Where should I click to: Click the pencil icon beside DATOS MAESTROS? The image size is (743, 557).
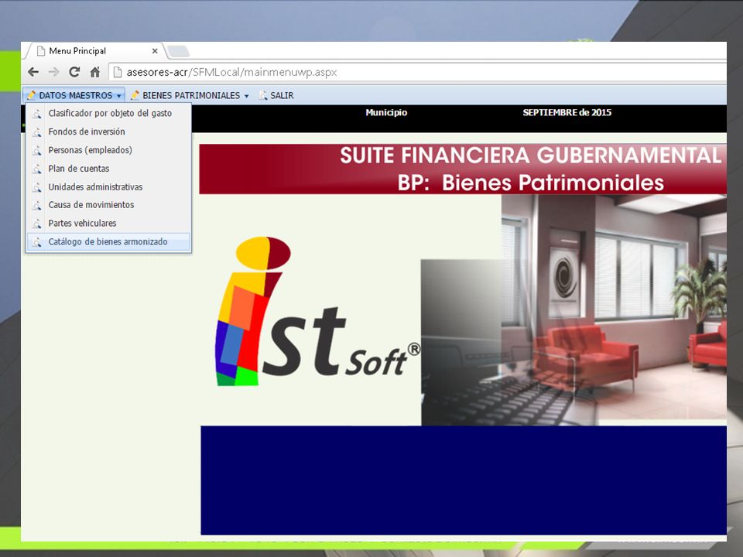pyautogui.click(x=31, y=95)
